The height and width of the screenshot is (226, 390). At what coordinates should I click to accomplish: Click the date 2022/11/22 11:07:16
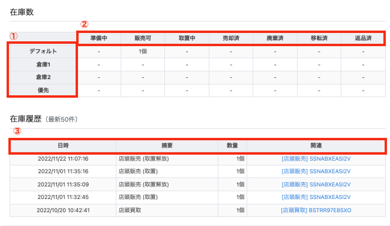(63, 159)
